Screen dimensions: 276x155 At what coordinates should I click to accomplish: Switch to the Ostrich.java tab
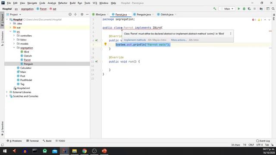tap(167, 14)
